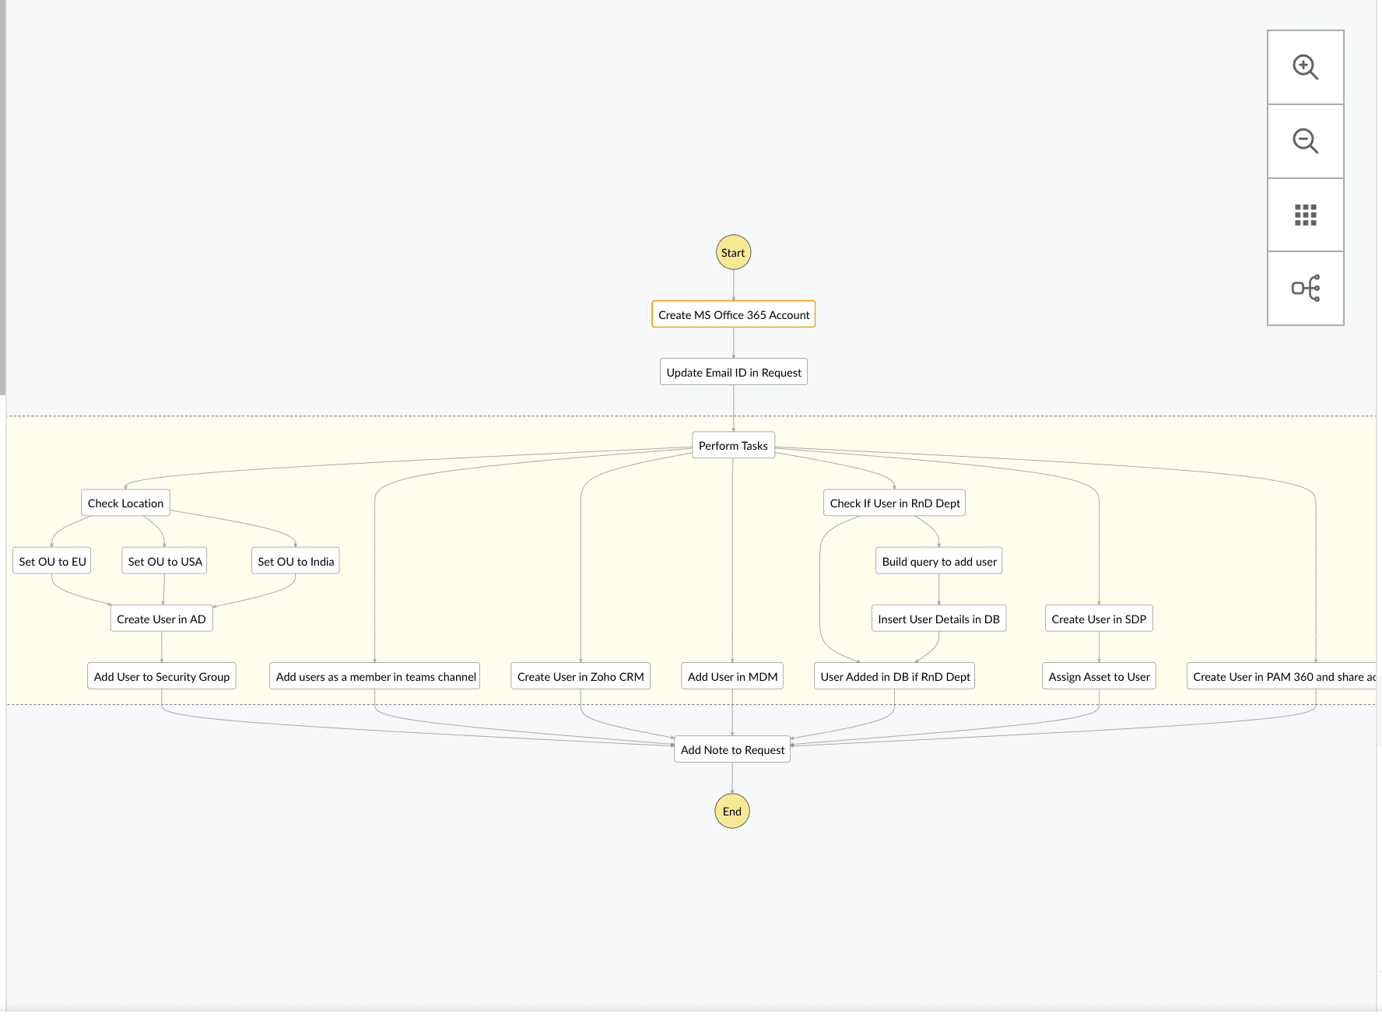Switch to the workflow branch layout view

pos(1305,287)
